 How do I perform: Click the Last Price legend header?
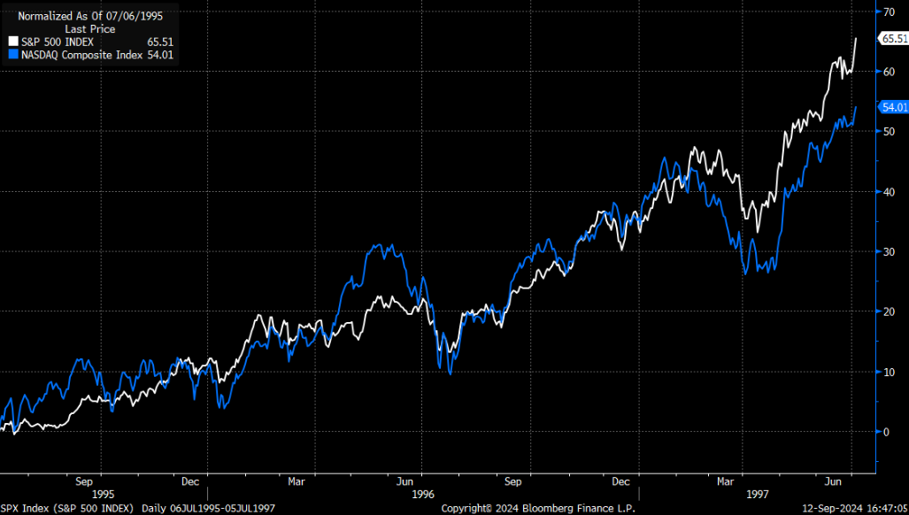point(90,29)
